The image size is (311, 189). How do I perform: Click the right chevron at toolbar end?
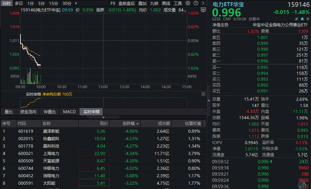(x=203, y=3)
